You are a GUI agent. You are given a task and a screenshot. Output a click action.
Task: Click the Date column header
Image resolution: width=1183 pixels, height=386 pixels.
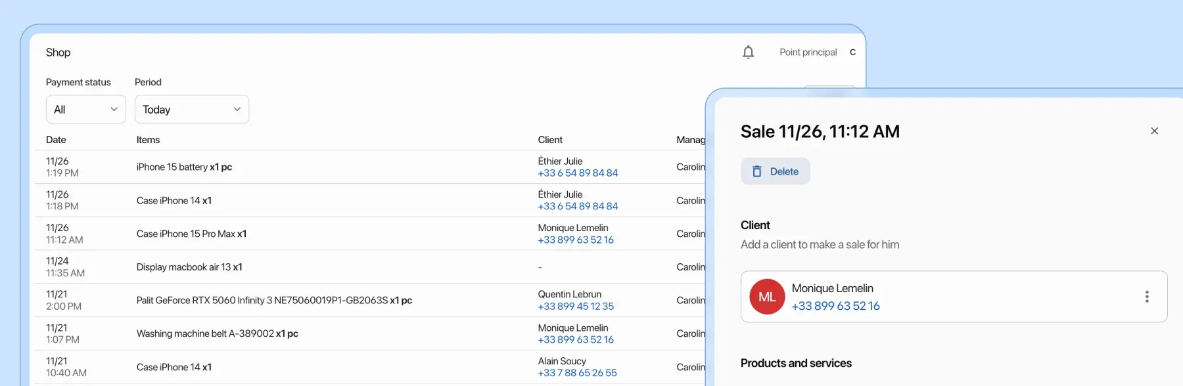click(56, 140)
